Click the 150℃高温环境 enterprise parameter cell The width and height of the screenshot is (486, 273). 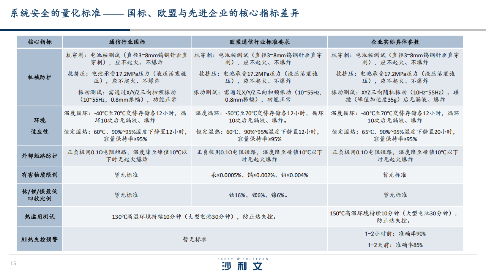[395, 217]
